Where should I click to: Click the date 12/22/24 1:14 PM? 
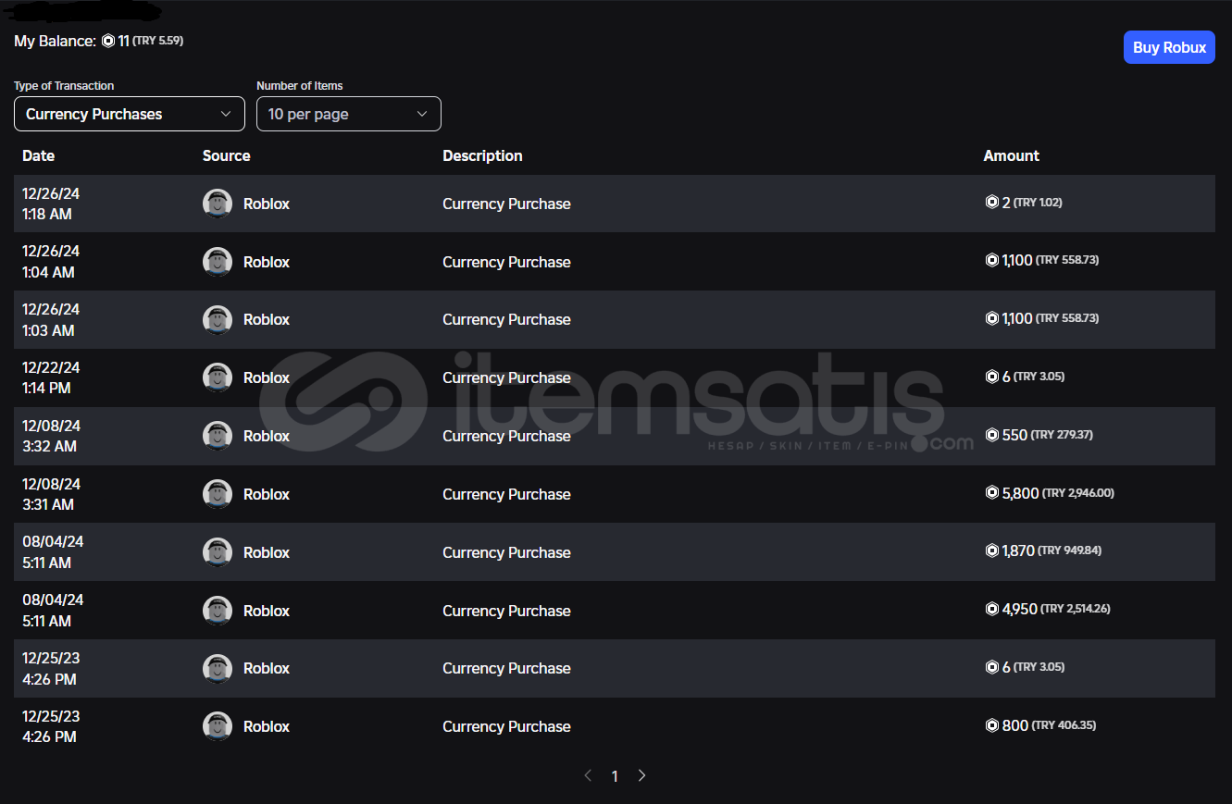click(x=51, y=377)
